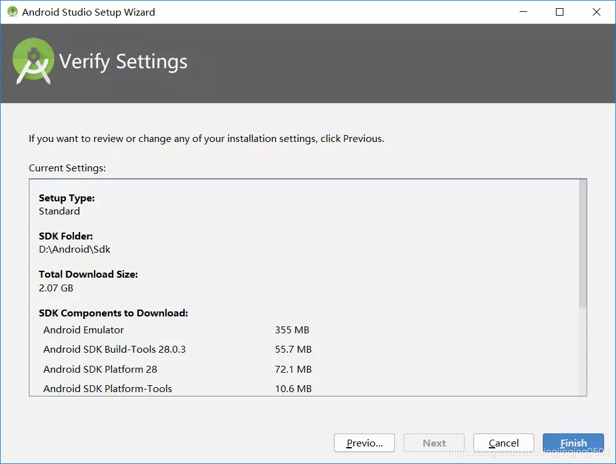Minimize the Setup Wizard window
This screenshot has width=616, height=464.
point(523,12)
